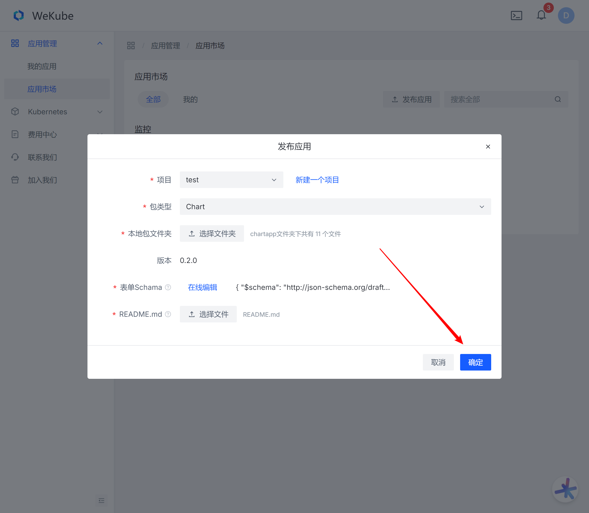Click the help icon beside README.md

coord(168,314)
